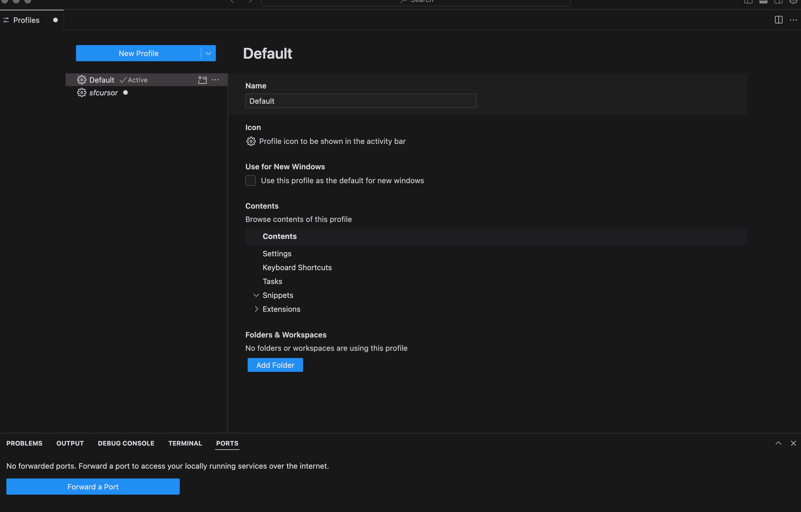801x512 pixels.
Task: Open more actions ellipsis on Default profile row
Action: [x=215, y=80]
